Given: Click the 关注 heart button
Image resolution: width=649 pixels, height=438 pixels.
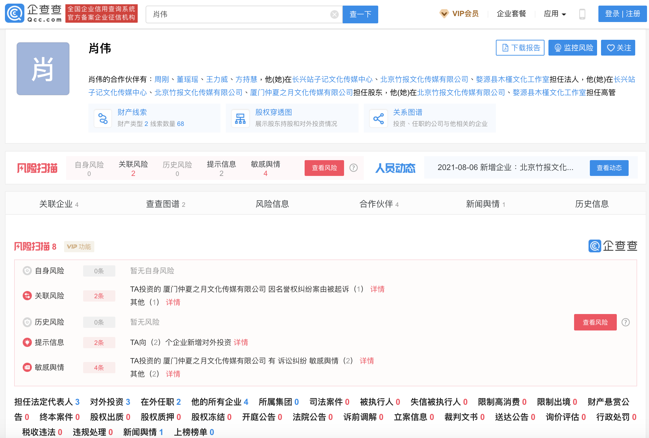Looking at the screenshot, I should pos(618,48).
